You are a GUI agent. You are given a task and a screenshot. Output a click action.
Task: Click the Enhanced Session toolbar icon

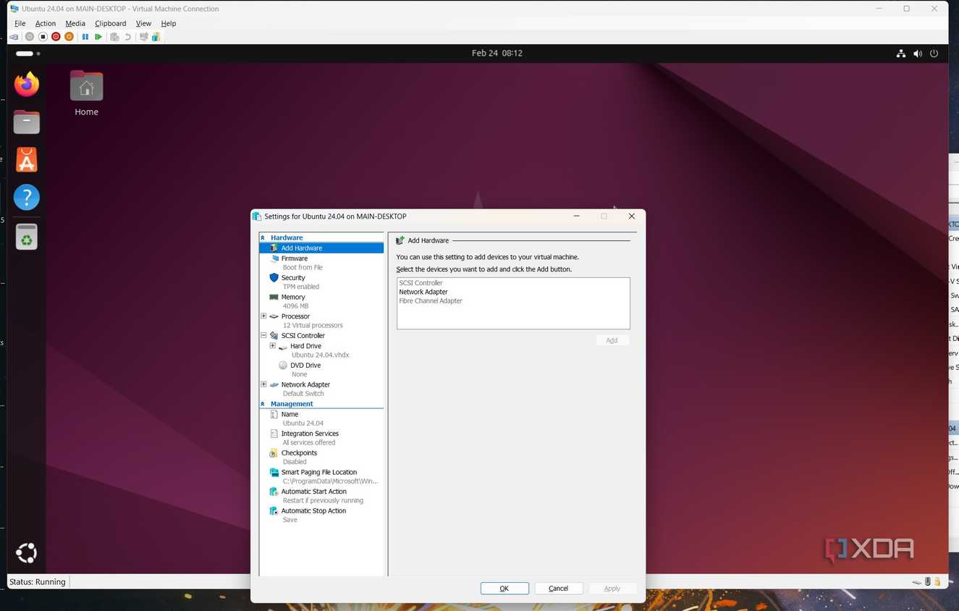(x=144, y=37)
